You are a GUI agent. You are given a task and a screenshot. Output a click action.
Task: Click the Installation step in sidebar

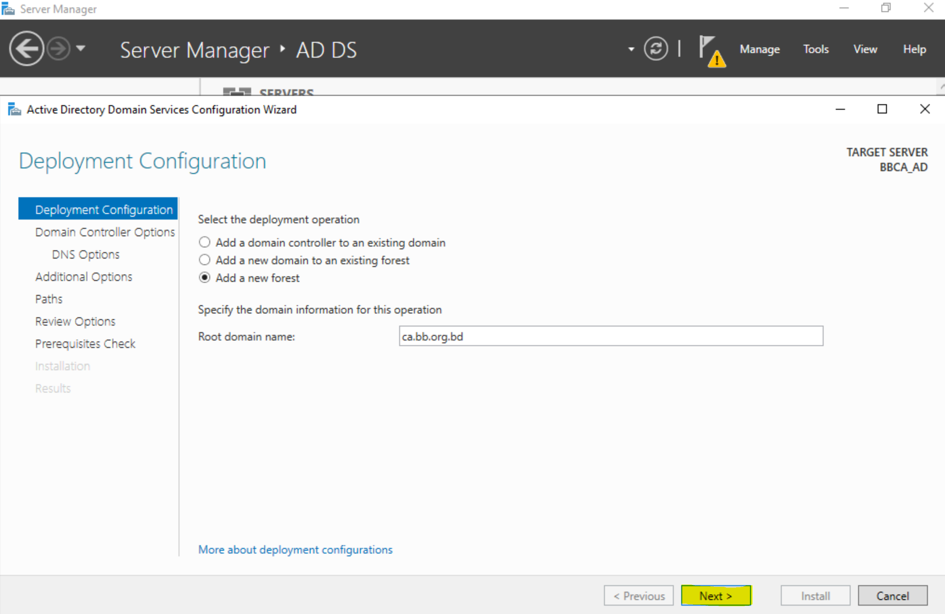click(63, 365)
